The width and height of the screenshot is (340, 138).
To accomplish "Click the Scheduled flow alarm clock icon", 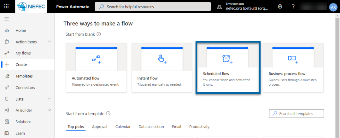I will (x=227, y=59).
